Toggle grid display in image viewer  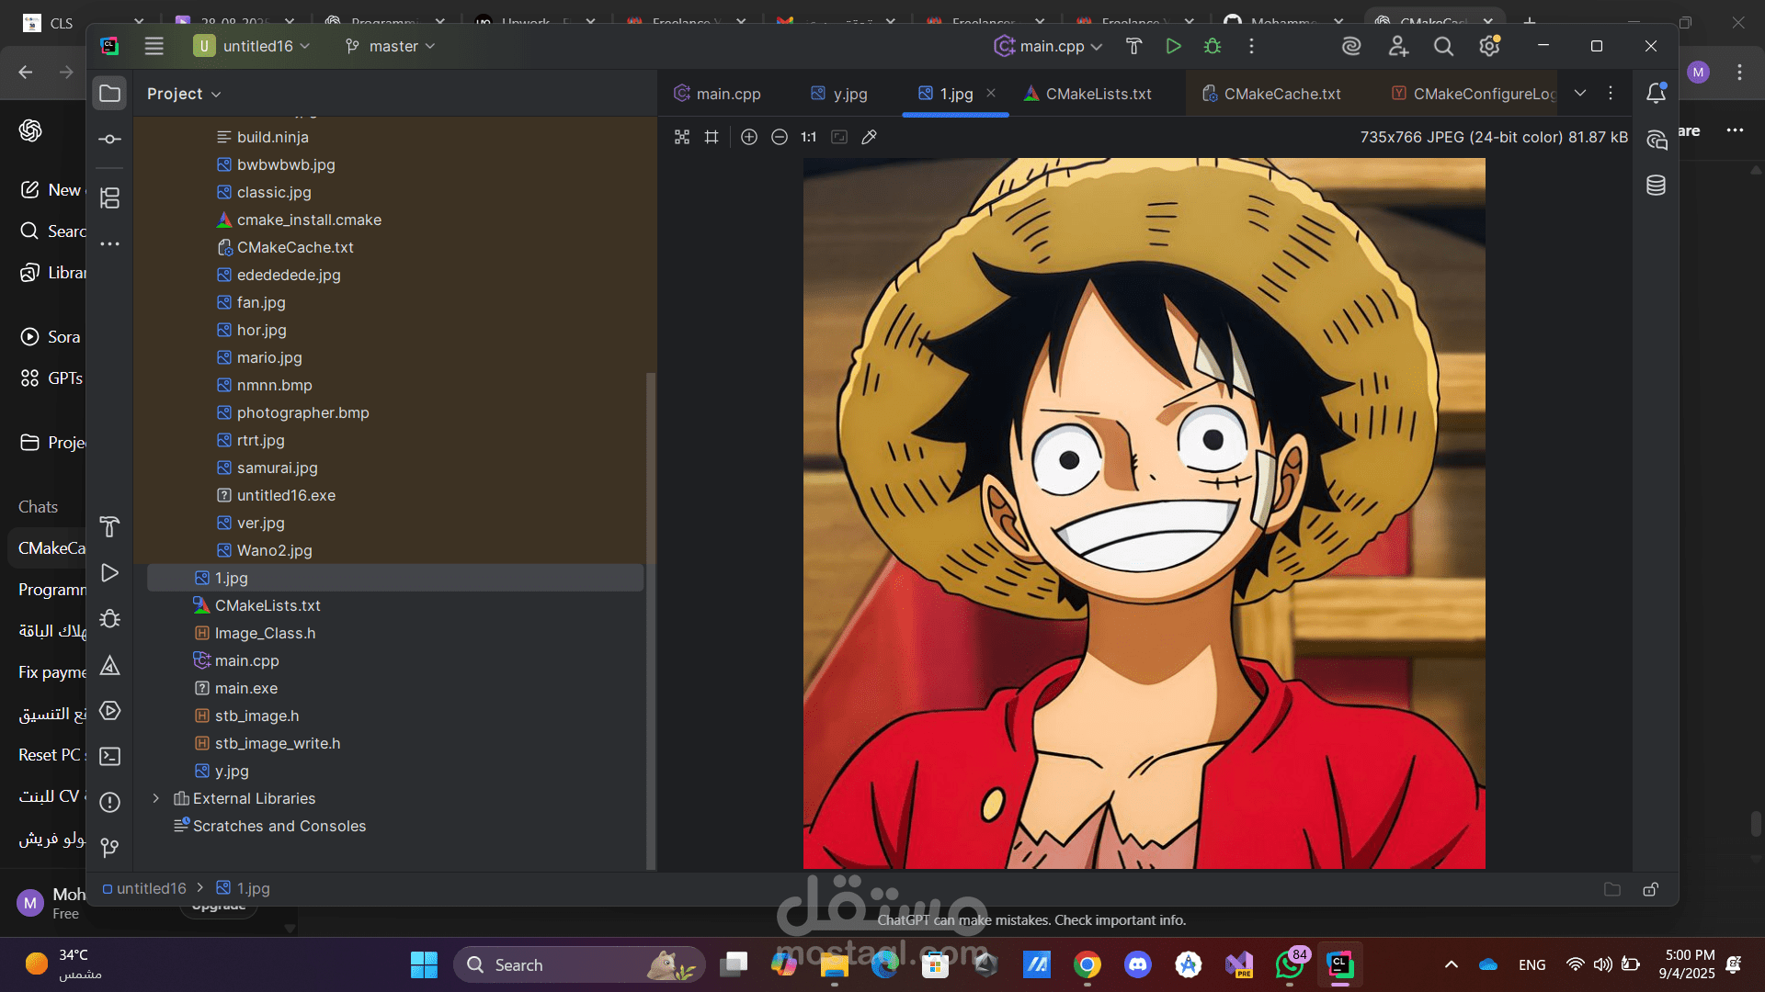coord(712,137)
